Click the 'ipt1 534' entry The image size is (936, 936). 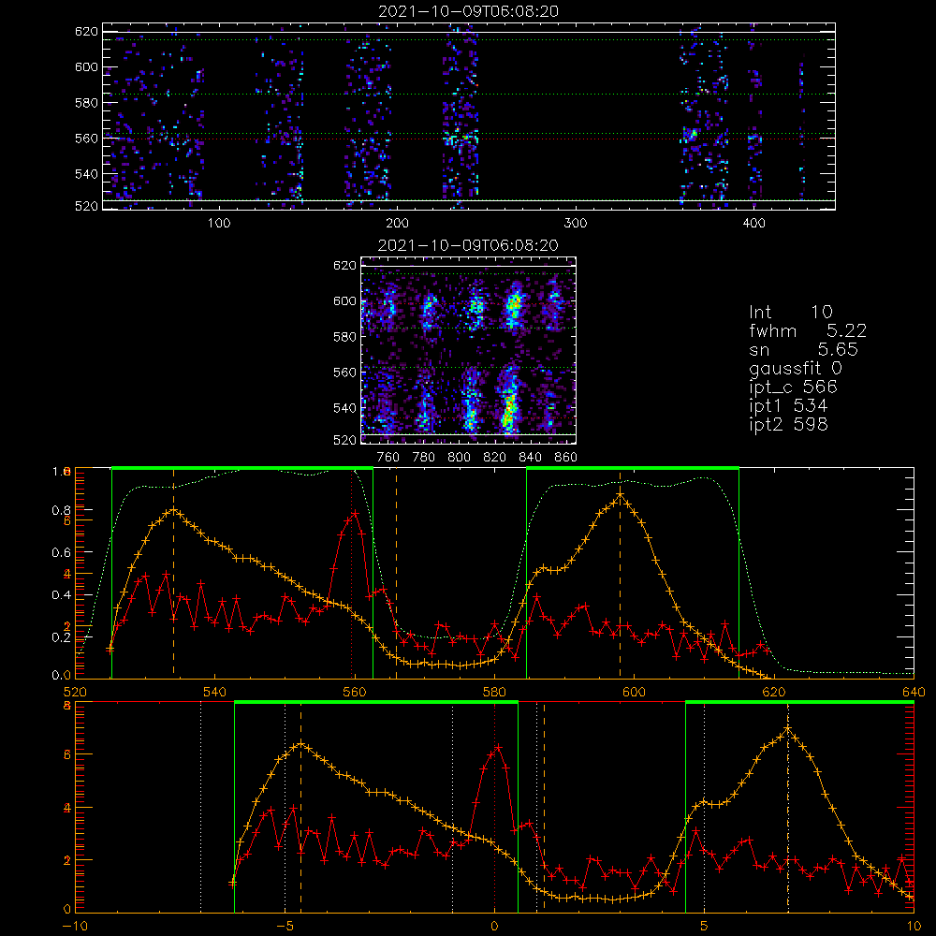click(x=788, y=406)
